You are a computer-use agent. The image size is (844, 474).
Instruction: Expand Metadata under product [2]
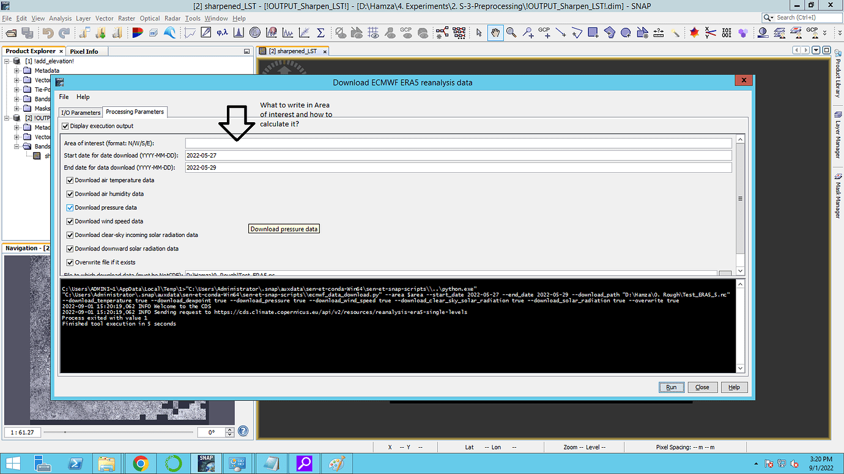(17, 128)
